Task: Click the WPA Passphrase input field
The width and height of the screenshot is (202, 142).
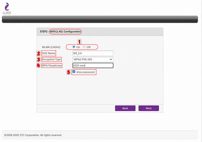Action: click(93, 66)
